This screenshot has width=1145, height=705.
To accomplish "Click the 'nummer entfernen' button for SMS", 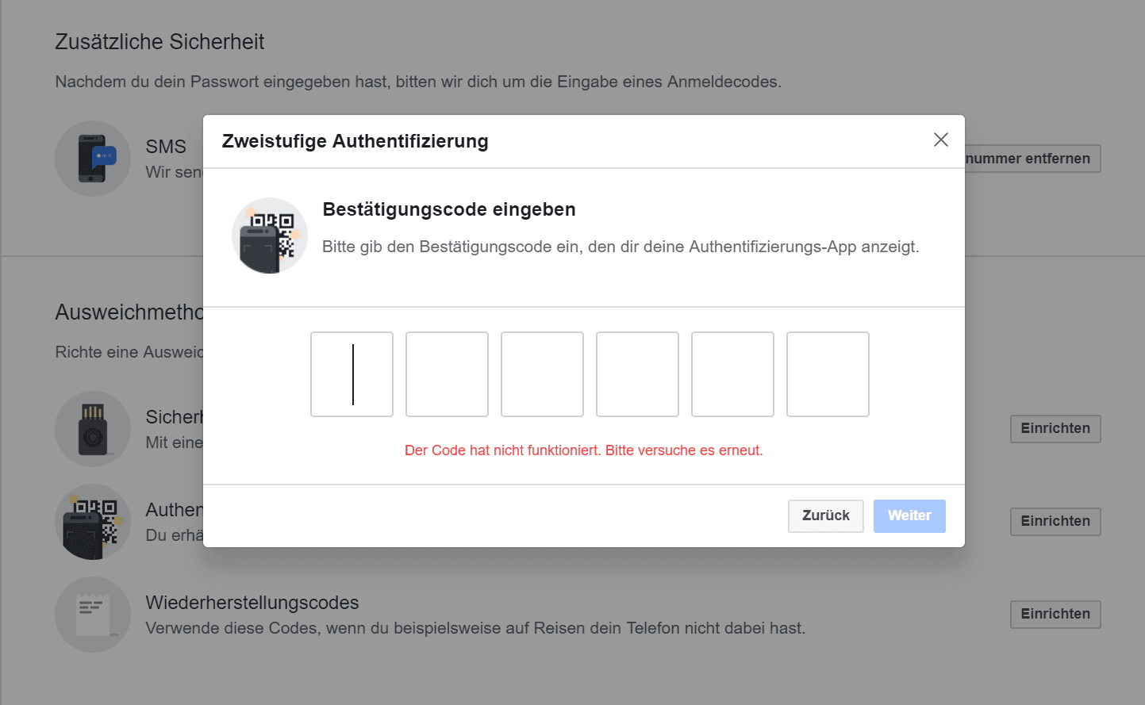I will coord(1032,159).
